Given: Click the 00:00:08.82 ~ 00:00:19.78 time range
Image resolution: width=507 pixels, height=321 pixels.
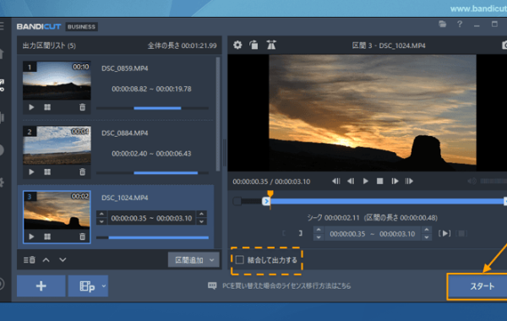Looking at the screenshot, I should click(x=151, y=89).
